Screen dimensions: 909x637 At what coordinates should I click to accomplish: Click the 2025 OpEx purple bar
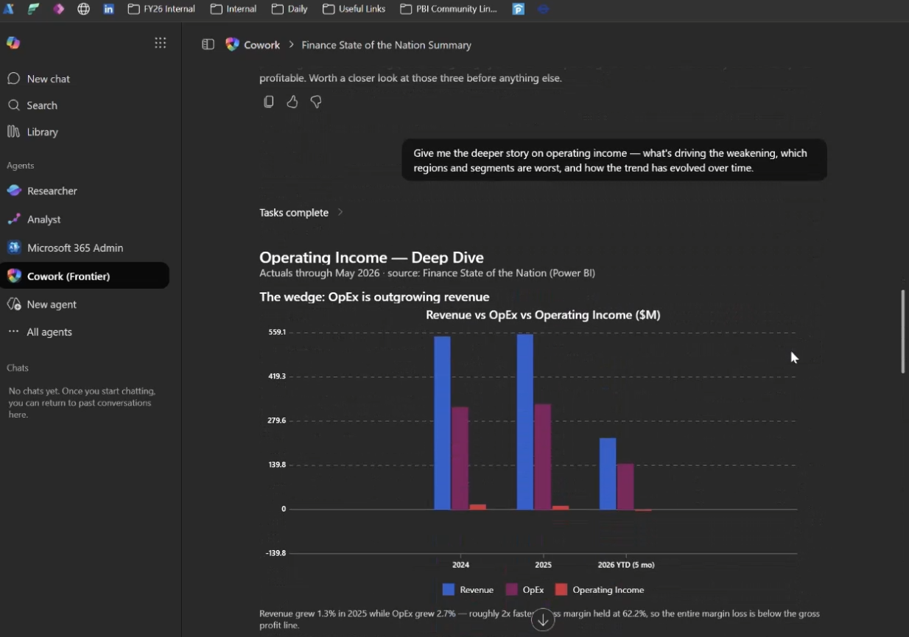click(542, 457)
